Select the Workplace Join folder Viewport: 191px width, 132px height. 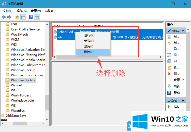click(x=22, y=101)
